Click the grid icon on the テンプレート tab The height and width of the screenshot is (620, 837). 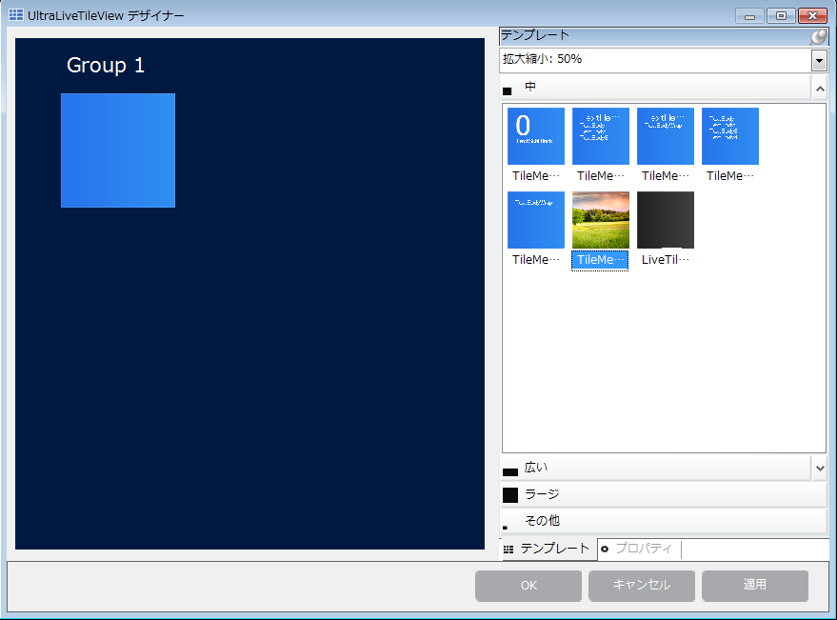coord(508,549)
